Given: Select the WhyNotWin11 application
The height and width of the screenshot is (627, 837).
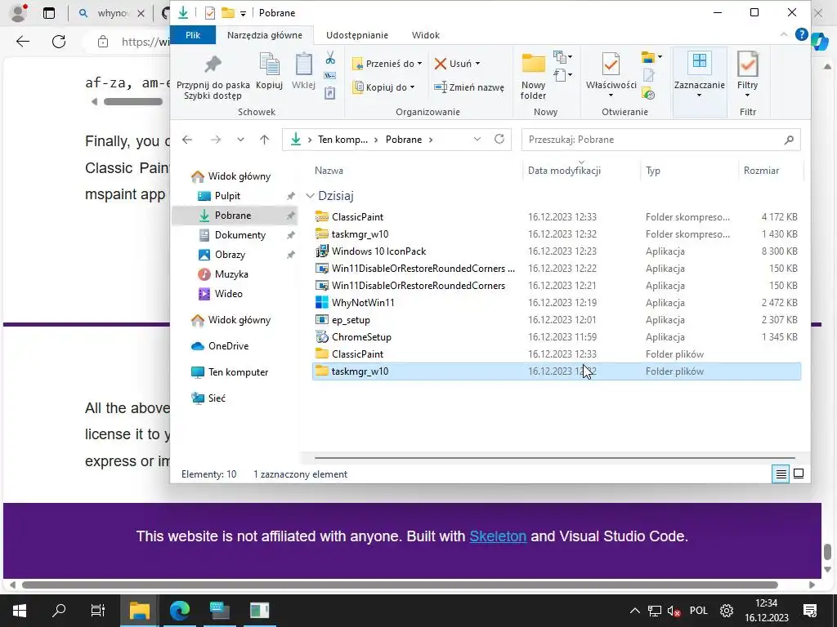Looking at the screenshot, I should [556, 303].
